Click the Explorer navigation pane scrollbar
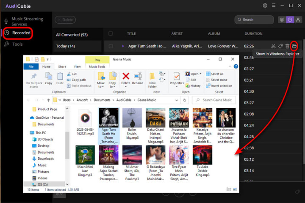Image resolution: width=305 pixels, height=203 pixels. pyautogui.click(x=67, y=145)
